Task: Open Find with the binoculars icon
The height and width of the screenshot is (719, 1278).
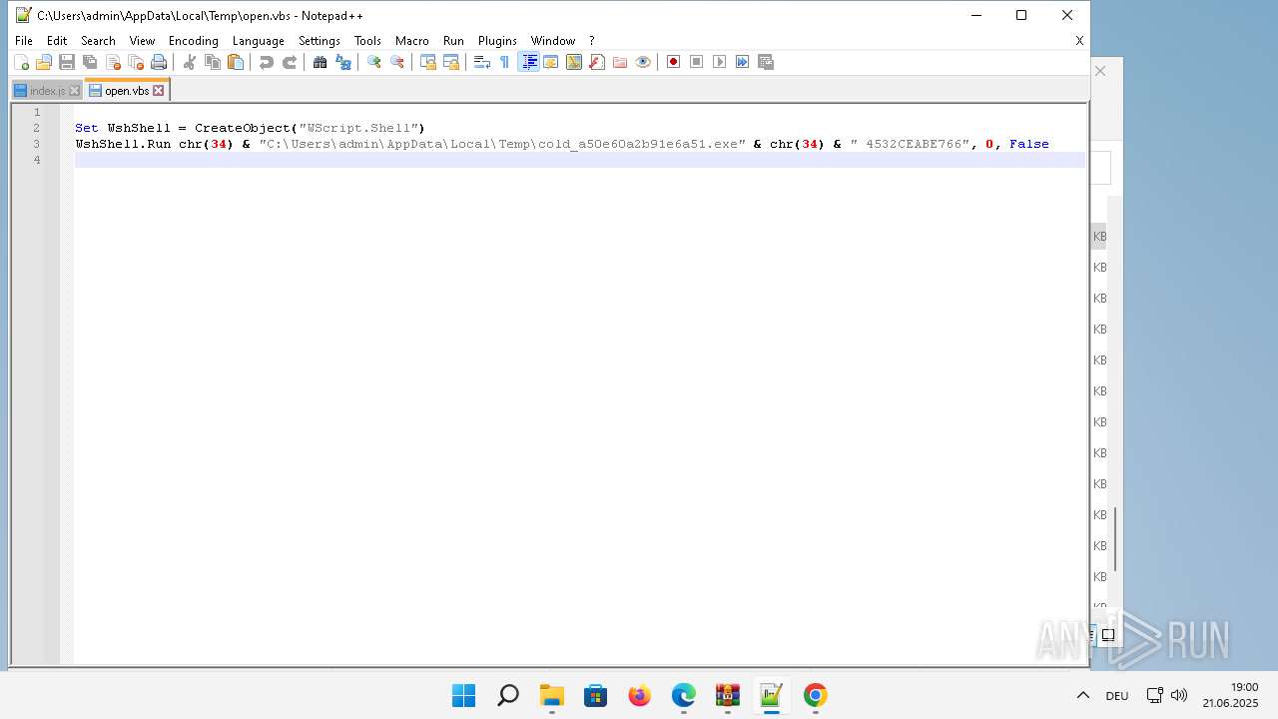Action: click(319, 62)
